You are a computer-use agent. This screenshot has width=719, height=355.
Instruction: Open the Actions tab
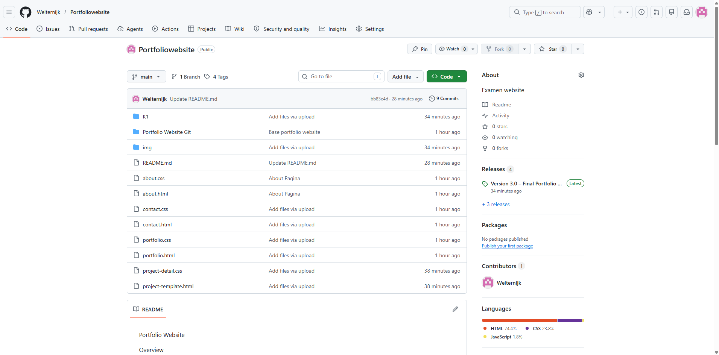point(166,29)
